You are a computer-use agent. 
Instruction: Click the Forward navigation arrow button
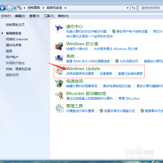click(x=10, y=8)
